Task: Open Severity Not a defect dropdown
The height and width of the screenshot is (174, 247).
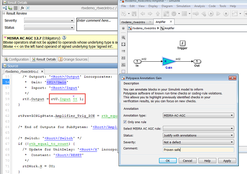Action: click(x=198, y=142)
